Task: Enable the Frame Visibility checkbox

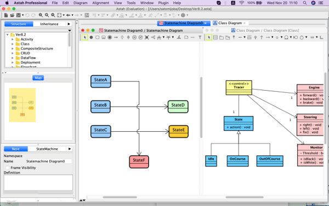Action: coord(8,168)
